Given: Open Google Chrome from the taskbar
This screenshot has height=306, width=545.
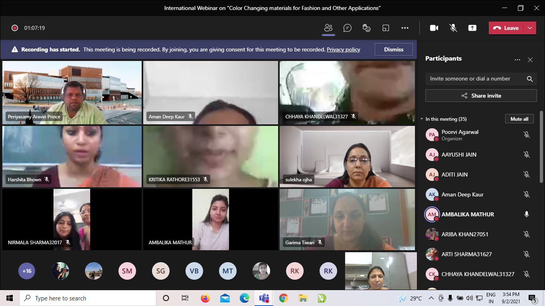Looking at the screenshot, I should click(x=284, y=298).
